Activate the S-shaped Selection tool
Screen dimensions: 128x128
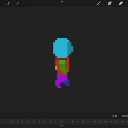coord(9,3)
